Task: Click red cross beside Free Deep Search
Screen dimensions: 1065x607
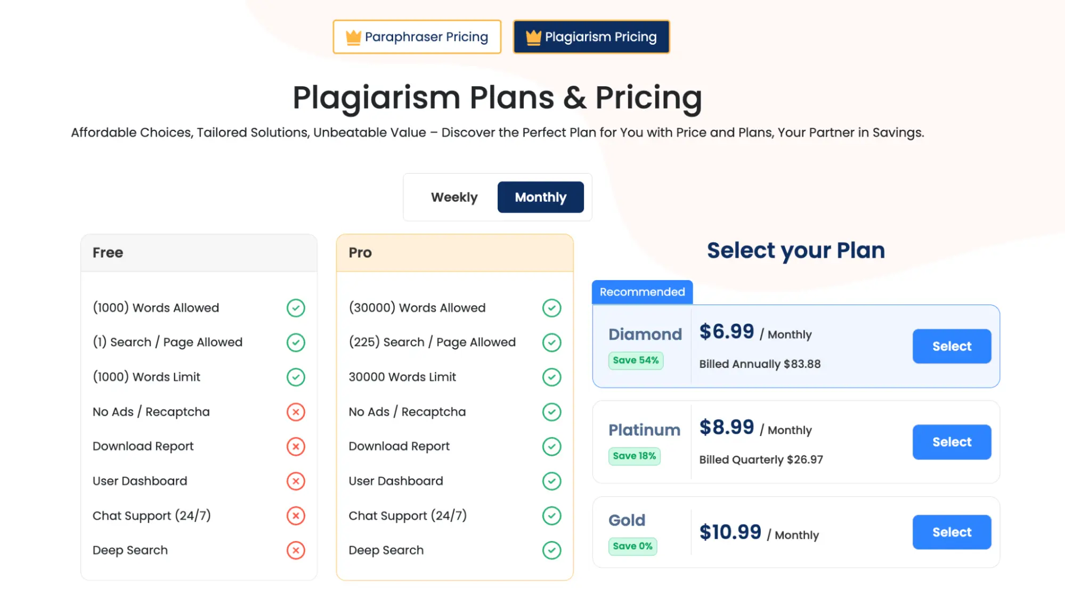Action: pyautogui.click(x=296, y=550)
